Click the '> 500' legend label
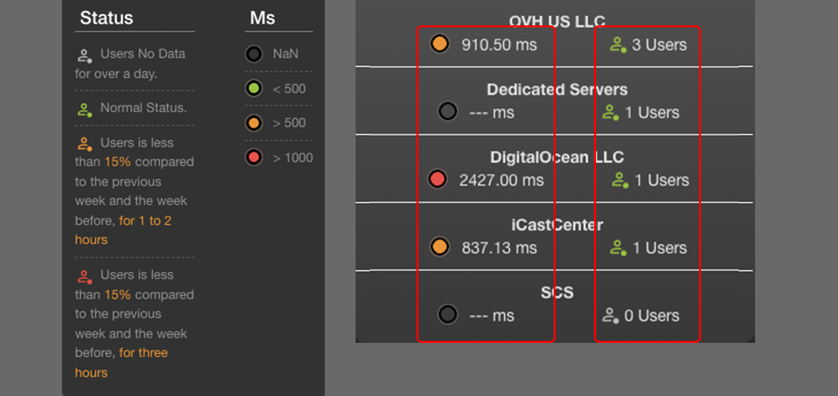The width and height of the screenshot is (838, 396). tap(289, 123)
